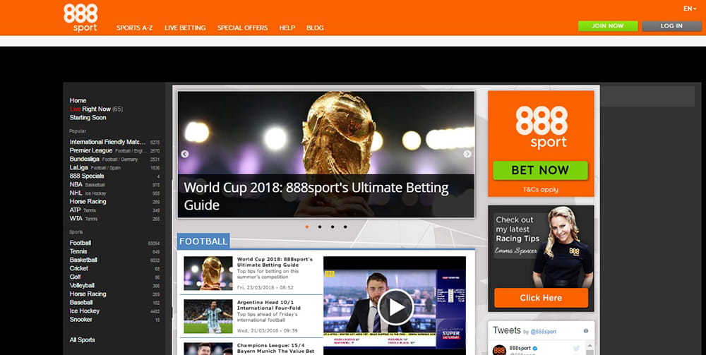Open World Cup 2018 trophy thumbnail
Viewport: 706px width, 355px height.
[x=208, y=273]
